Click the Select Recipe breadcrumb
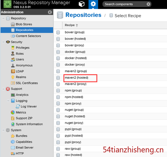This screenshot has height=157, width=167. (x=128, y=16)
